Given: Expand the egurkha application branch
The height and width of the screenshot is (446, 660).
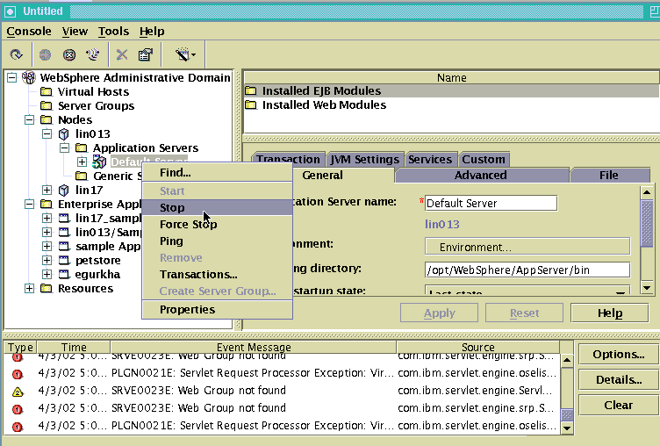Looking at the screenshot, I should click(x=47, y=275).
